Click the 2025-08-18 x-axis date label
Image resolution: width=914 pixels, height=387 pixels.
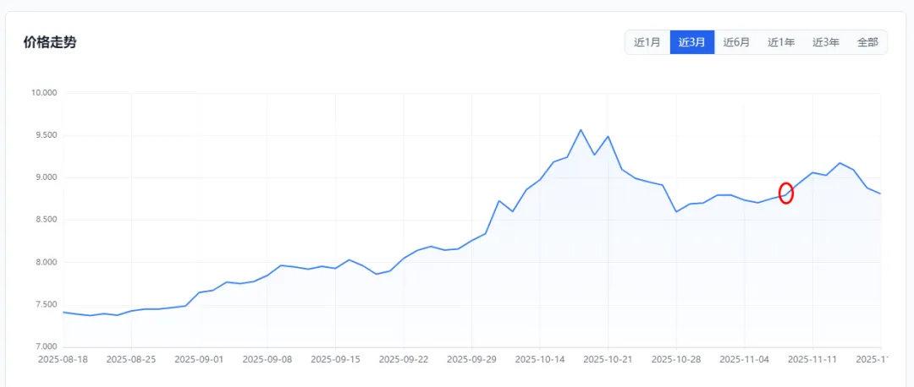coord(63,359)
